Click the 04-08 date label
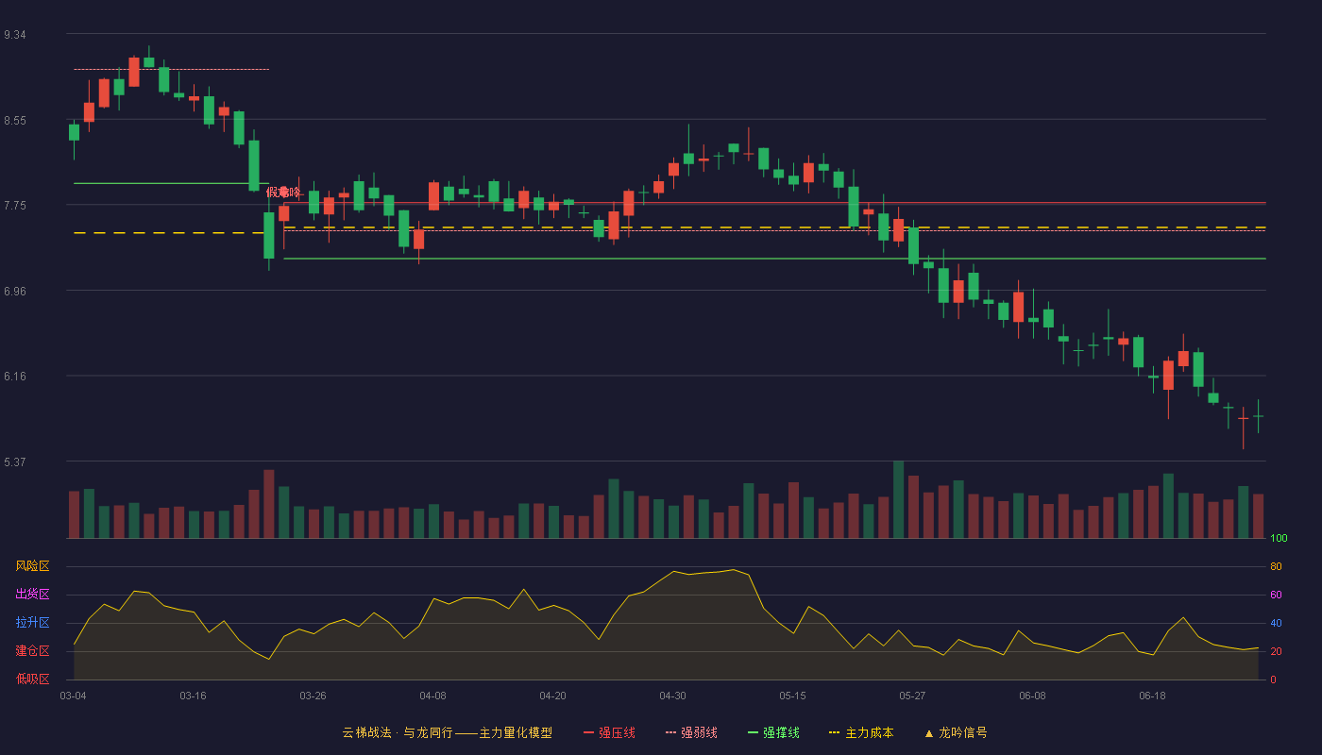The height and width of the screenshot is (755, 1322). 432,696
